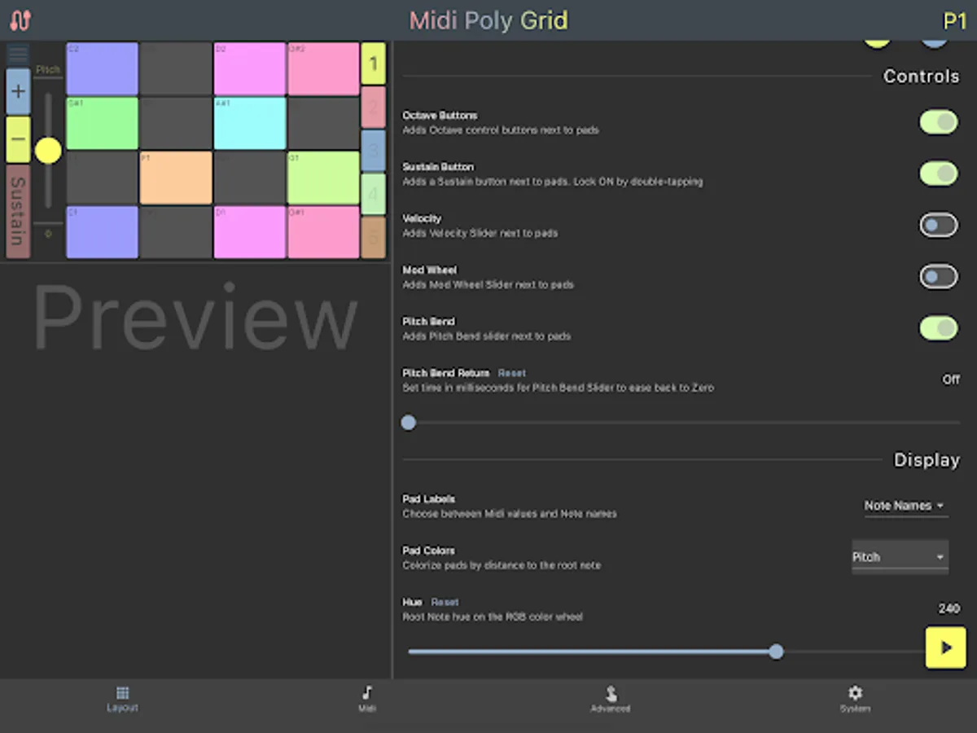The width and height of the screenshot is (977, 733).
Task: Select preset button 2 in preview
Action: [374, 108]
